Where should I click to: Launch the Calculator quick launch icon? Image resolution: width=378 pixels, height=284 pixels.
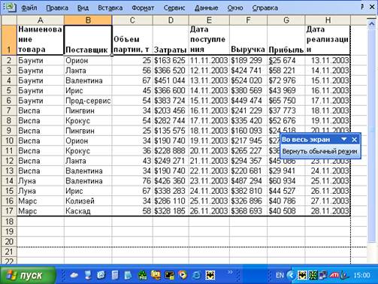tap(115, 276)
